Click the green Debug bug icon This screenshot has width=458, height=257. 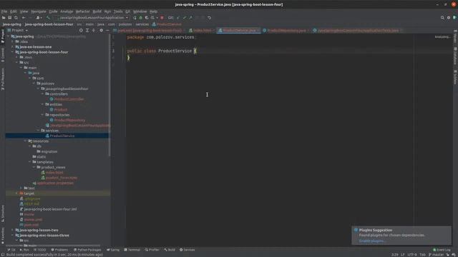point(140,18)
